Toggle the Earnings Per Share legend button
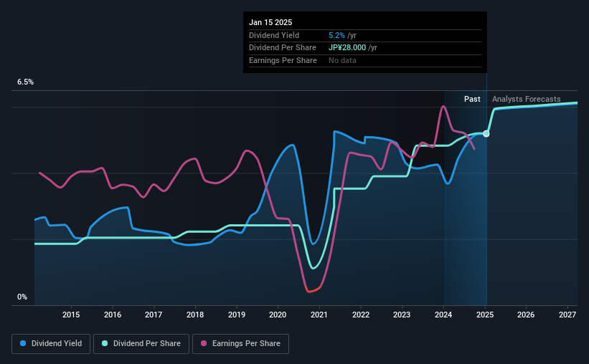Viewport: 589px width, 364px height. pos(240,344)
